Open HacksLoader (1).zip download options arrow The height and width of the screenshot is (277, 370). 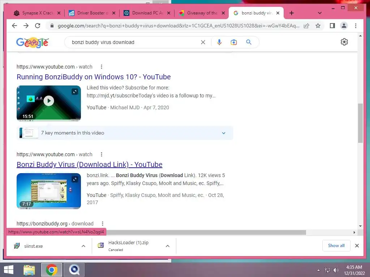168,246
